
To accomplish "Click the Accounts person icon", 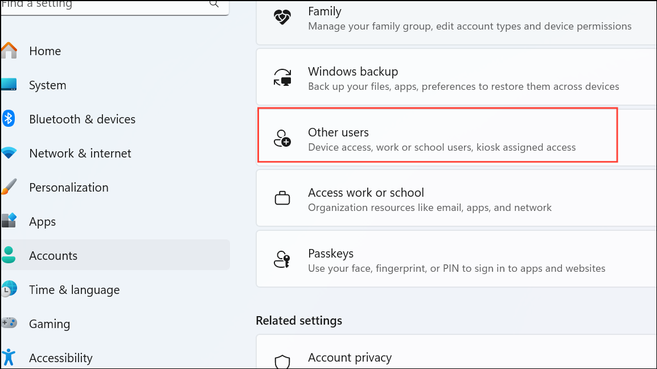I will (9, 255).
